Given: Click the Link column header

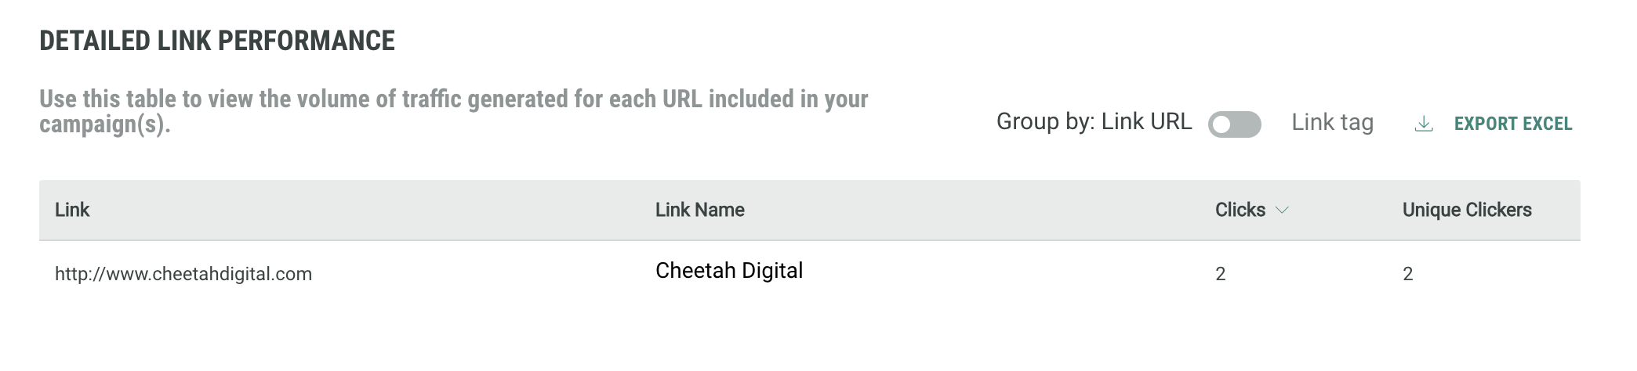Looking at the screenshot, I should pyautogui.click(x=72, y=210).
